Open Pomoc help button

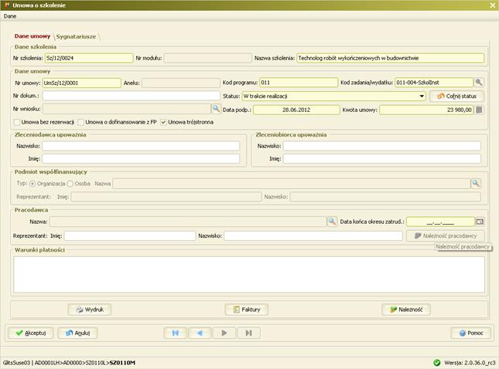pos(471,333)
